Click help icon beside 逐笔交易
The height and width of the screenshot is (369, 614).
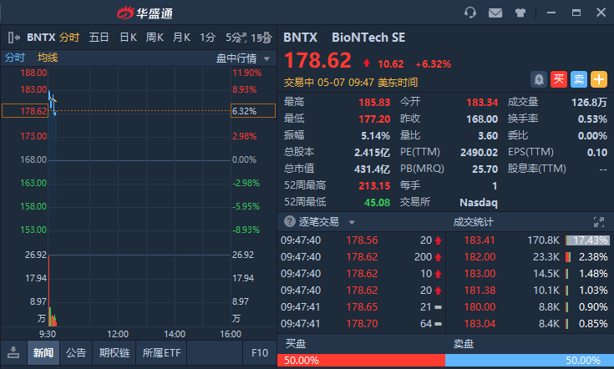pyautogui.click(x=290, y=222)
